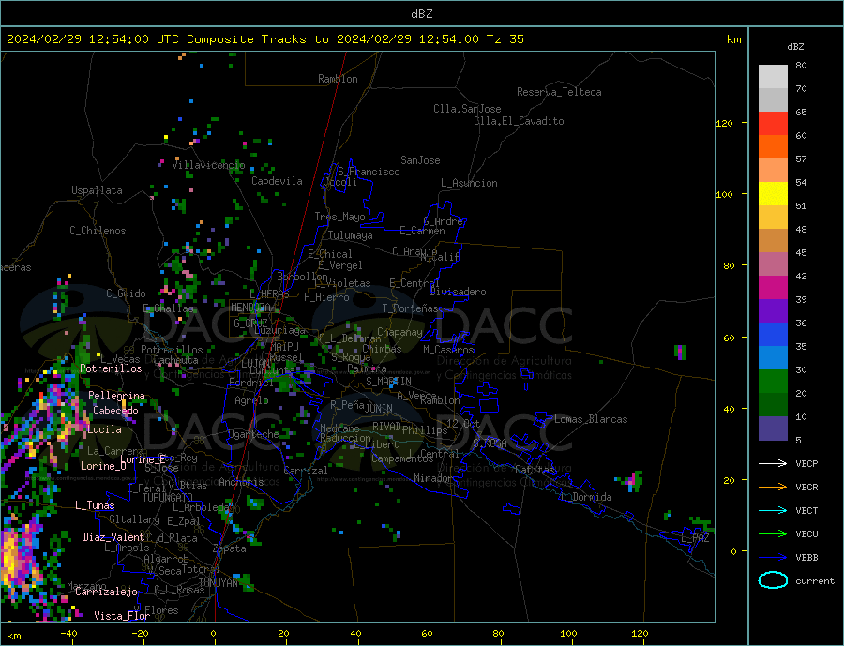The image size is (844, 646).
Task: Click the 'Lucila' map label
Action: (x=104, y=429)
